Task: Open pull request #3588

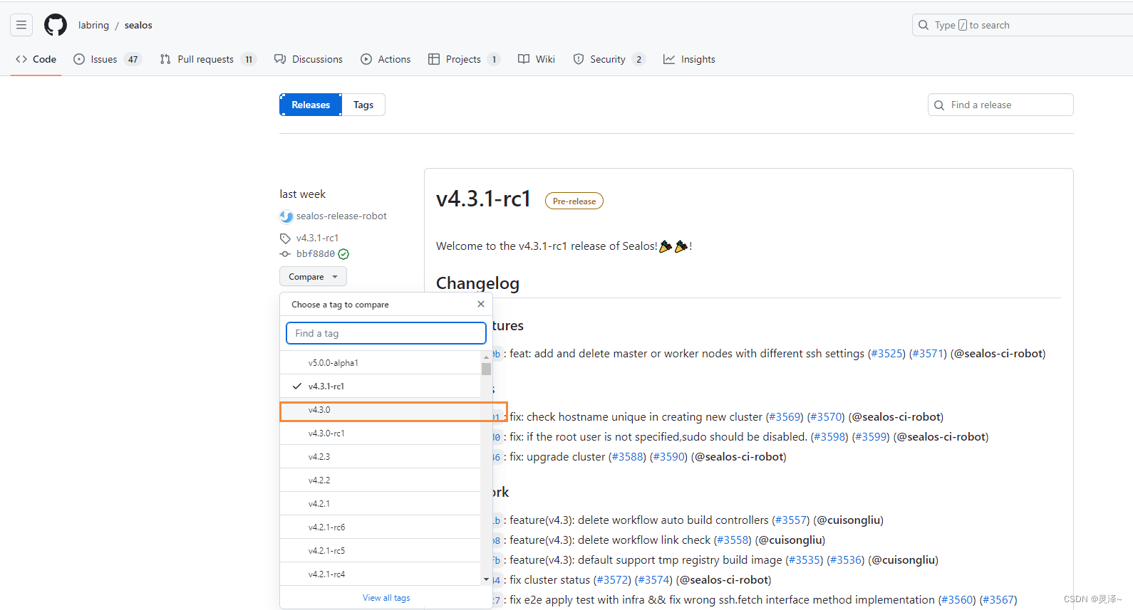Action: [627, 457]
